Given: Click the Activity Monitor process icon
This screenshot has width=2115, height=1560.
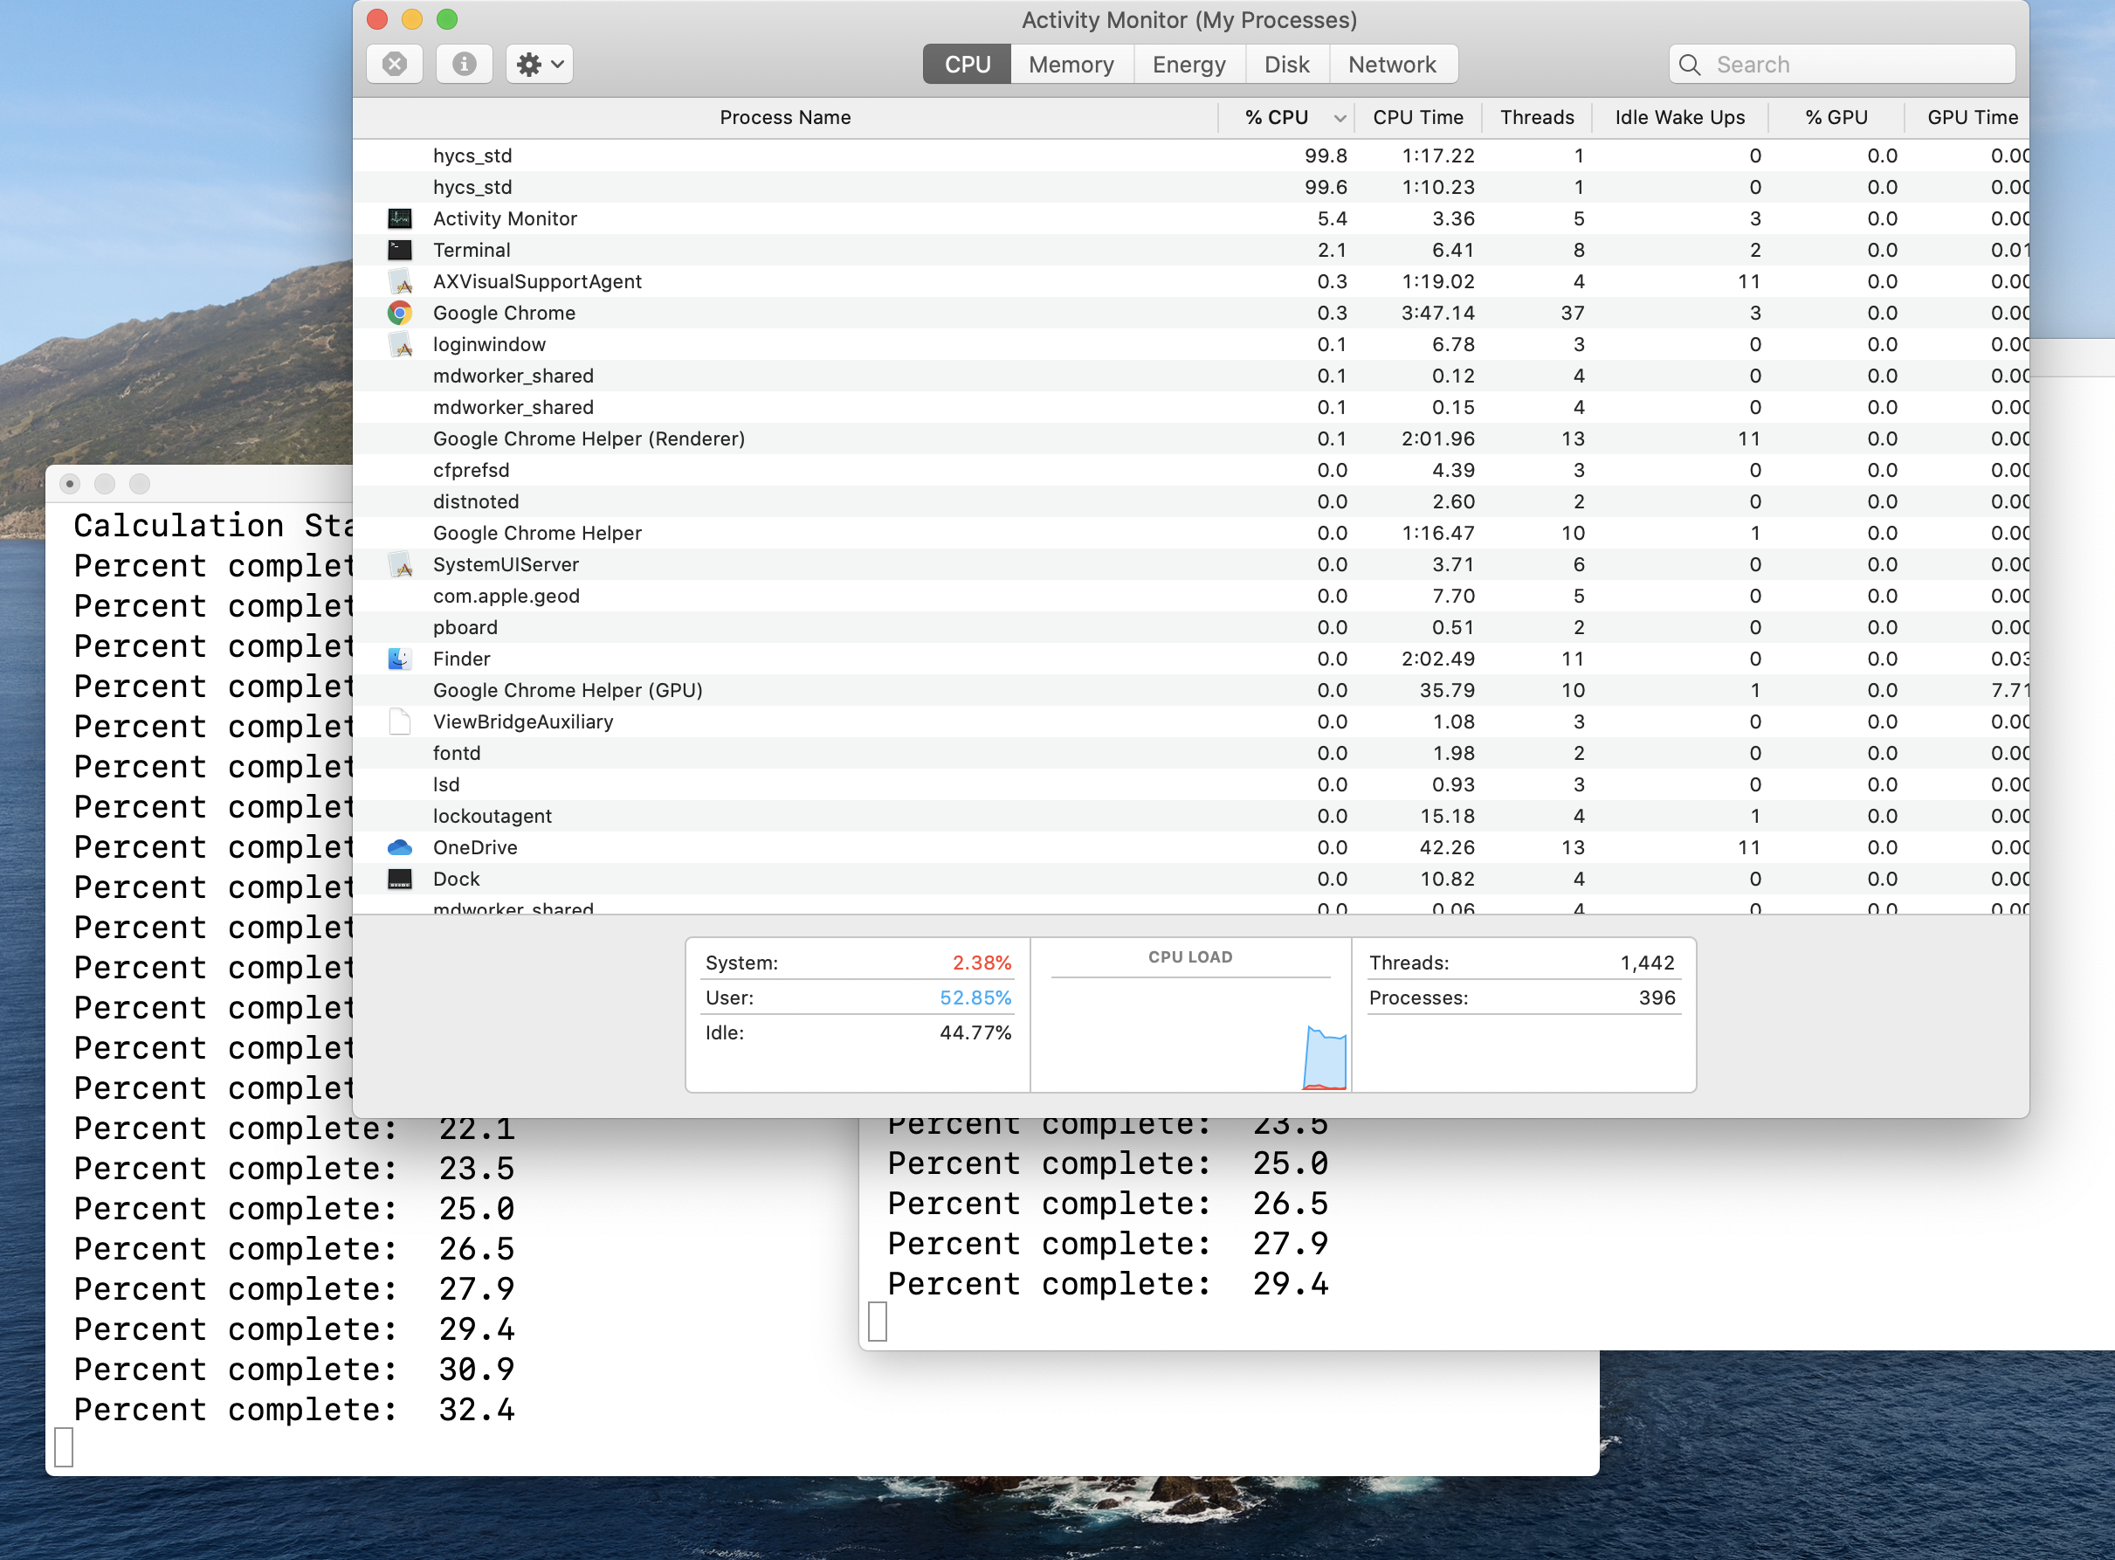Looking at the screenshot, I should tap(399, 219).
